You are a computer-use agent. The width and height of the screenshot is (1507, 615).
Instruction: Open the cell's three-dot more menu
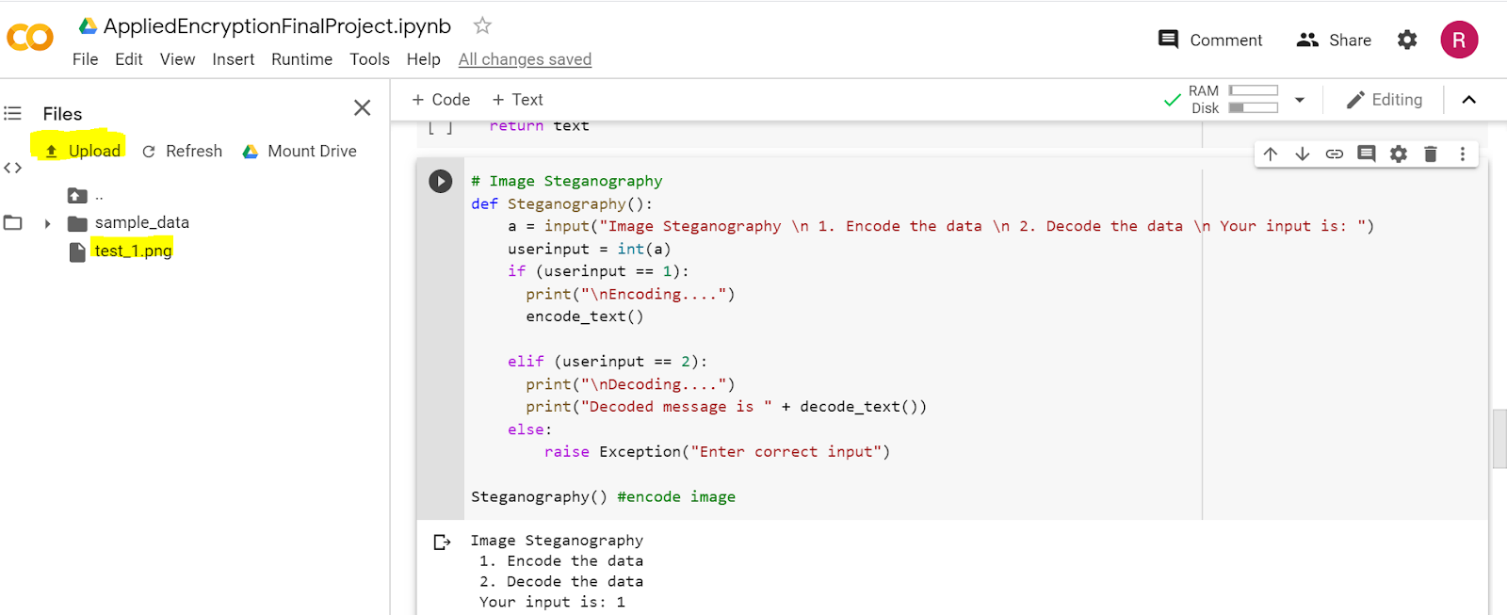(1463, 154)
